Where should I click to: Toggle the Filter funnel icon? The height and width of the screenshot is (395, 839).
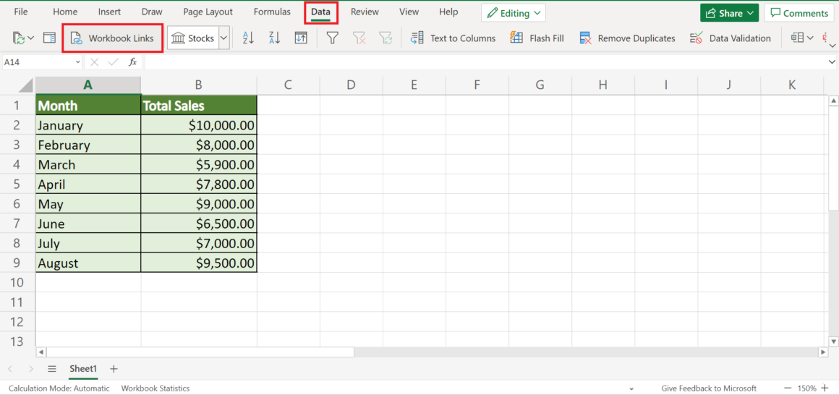(x=332, y=38)
